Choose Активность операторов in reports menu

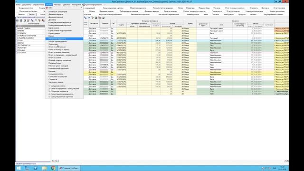[58, 11]
